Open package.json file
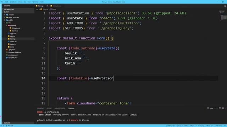The width and height of the screenshot is (227, 127). tap(13, 55)
